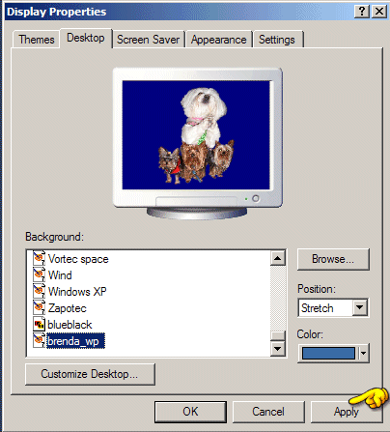Click the blue desktop Color swatch
The image size is (390, 432).
328,353
